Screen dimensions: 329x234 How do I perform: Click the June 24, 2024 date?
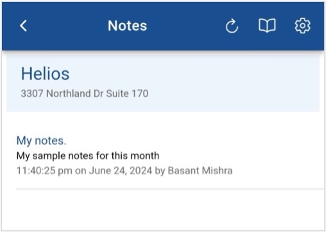[x=121, y=171]
